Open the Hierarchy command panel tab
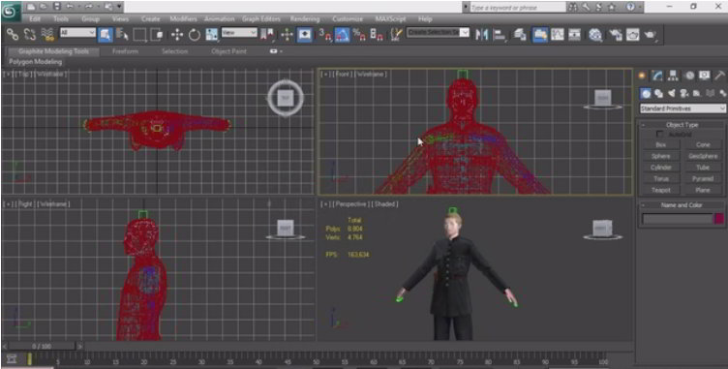This screenshot has height=369, width=728. click(673, 76)
